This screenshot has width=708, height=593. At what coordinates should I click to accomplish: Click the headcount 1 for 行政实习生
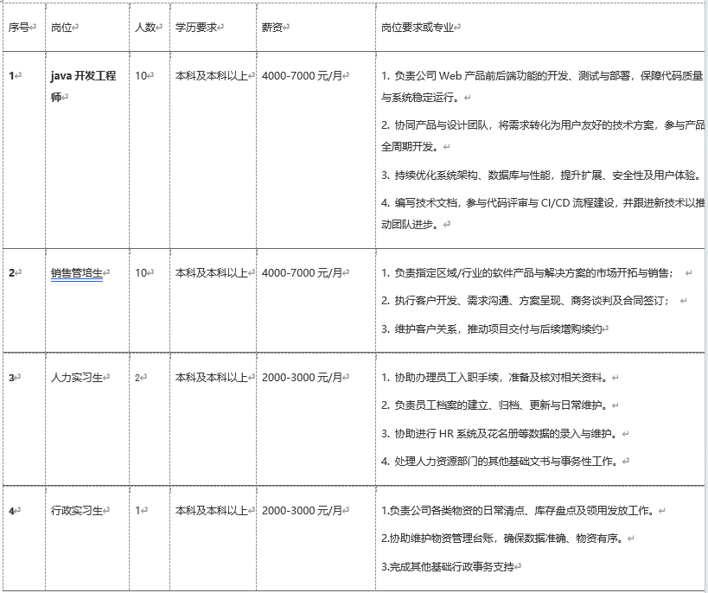click(x=138, y=511)
